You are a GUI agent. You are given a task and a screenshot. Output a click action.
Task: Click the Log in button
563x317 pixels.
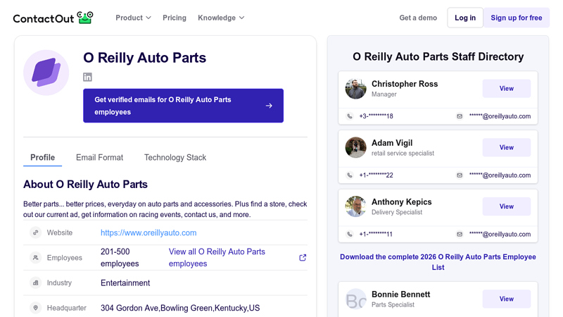pos(465,18)
